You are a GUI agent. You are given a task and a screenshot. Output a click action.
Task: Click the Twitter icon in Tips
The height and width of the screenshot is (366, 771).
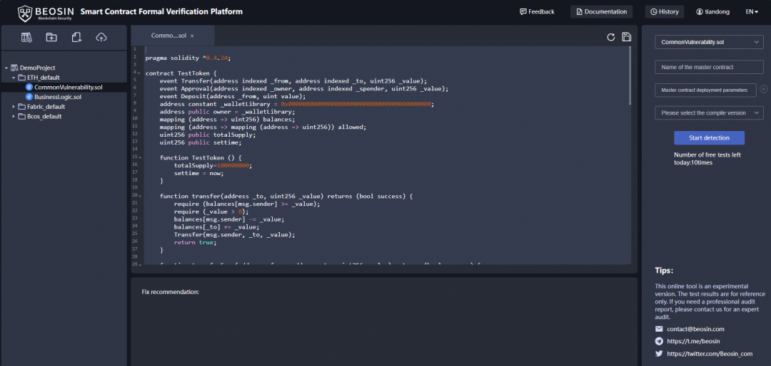[x=659, y=353]
